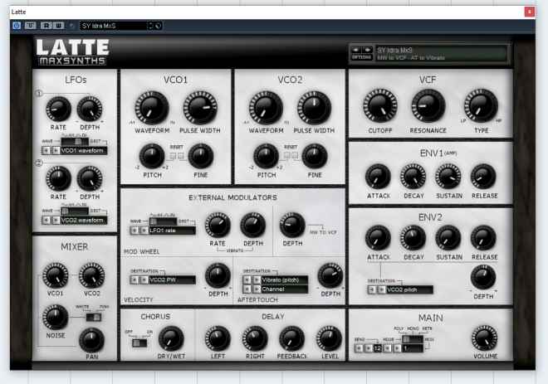Click the ENV1 SUSTAIN knob
The image size is (548, 384).
[448, 177]
